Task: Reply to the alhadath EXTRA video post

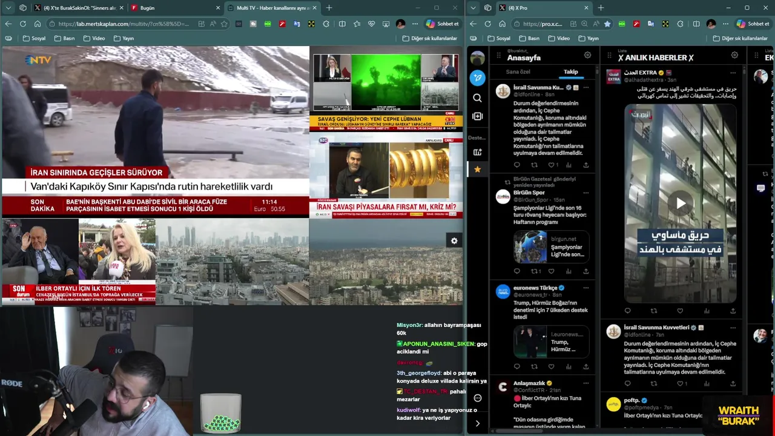Action: click(627, 311)
